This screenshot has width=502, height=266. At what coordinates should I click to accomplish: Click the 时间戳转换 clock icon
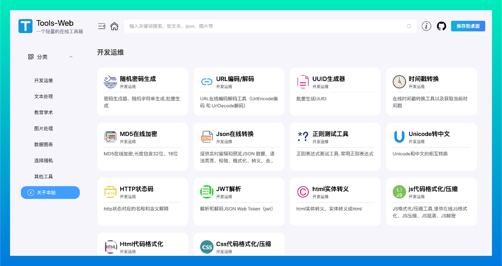coord(399,82)
